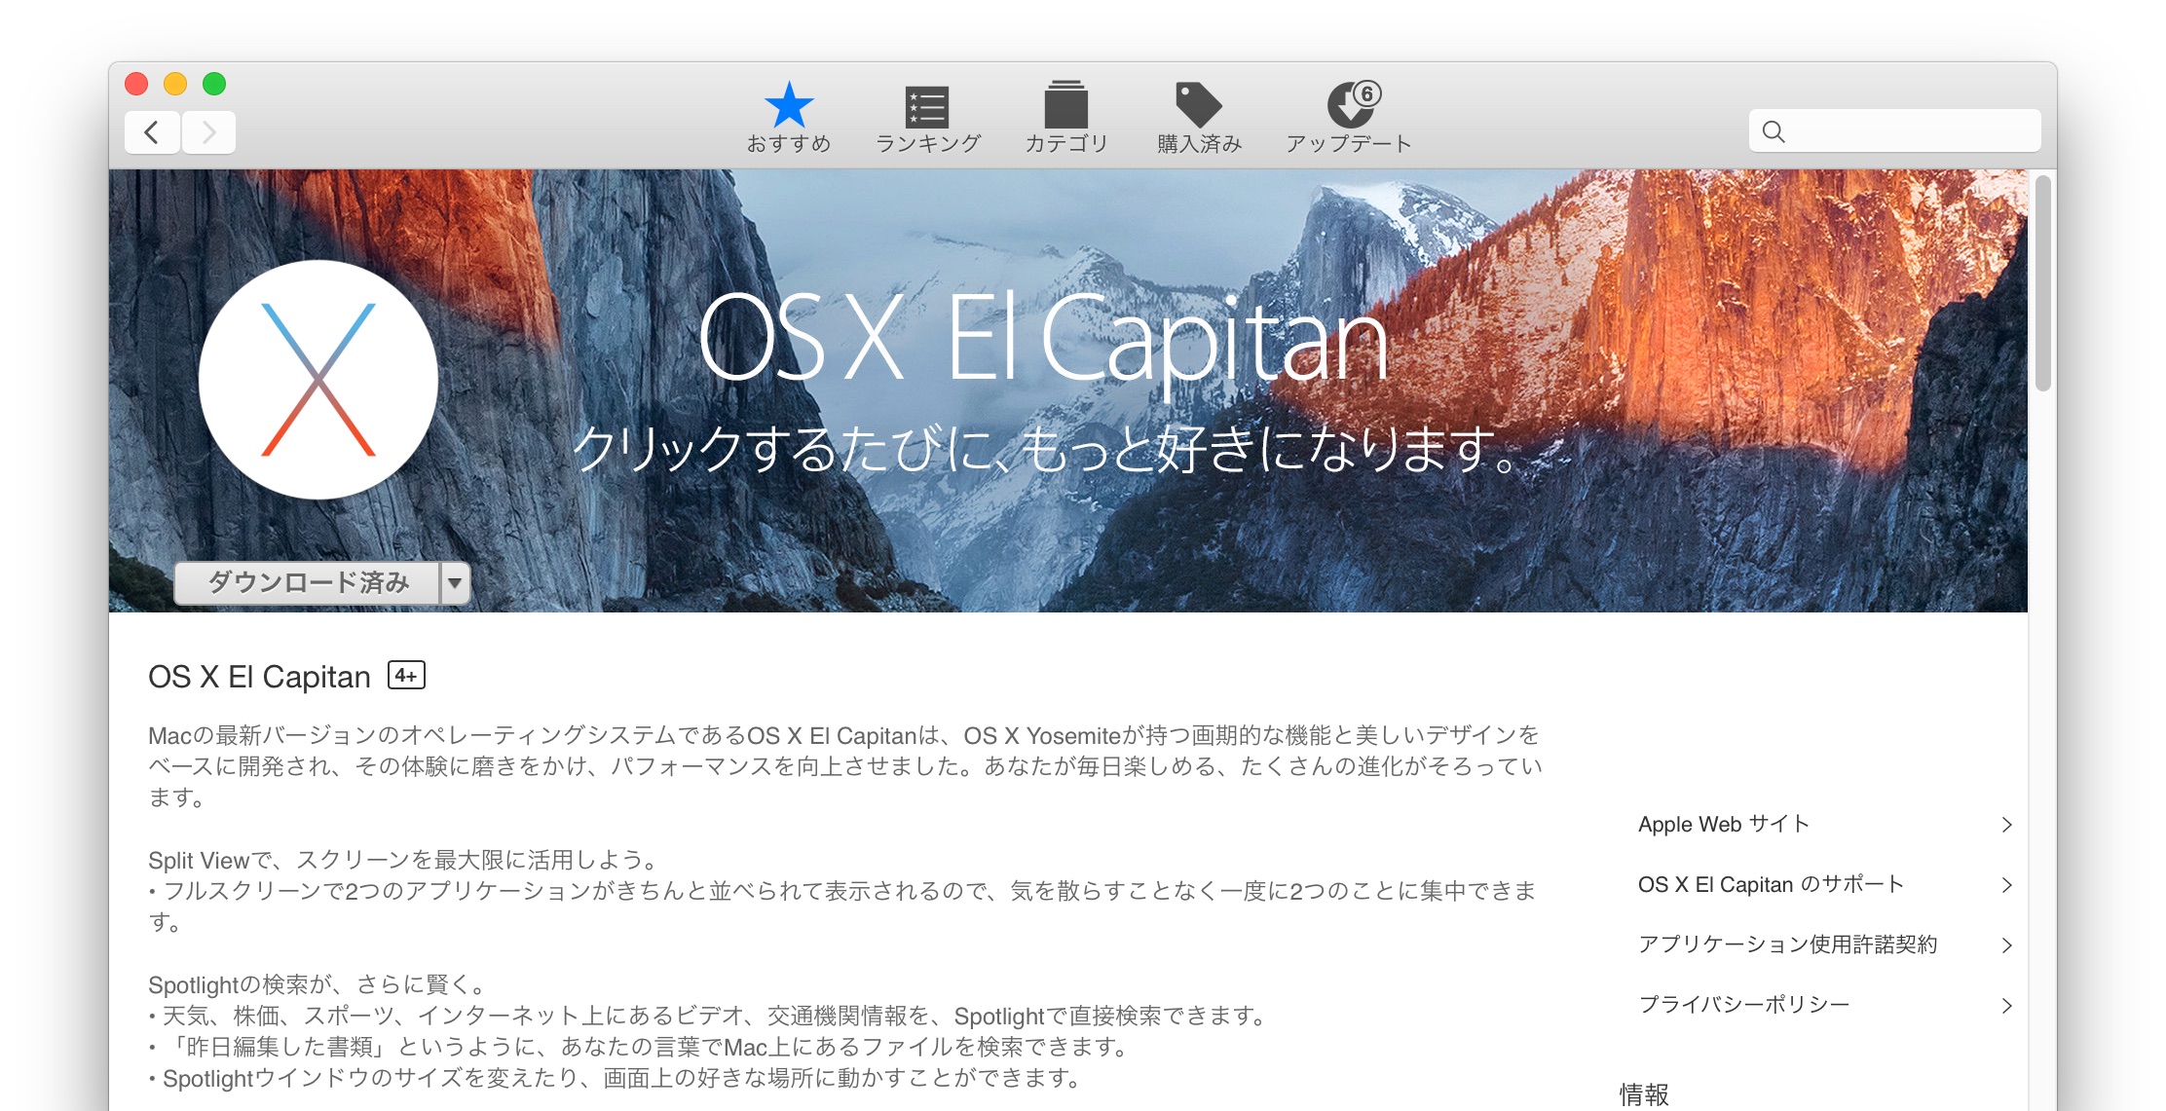Open アップデート (Updates) icon with badge 6

(1350, 105)
